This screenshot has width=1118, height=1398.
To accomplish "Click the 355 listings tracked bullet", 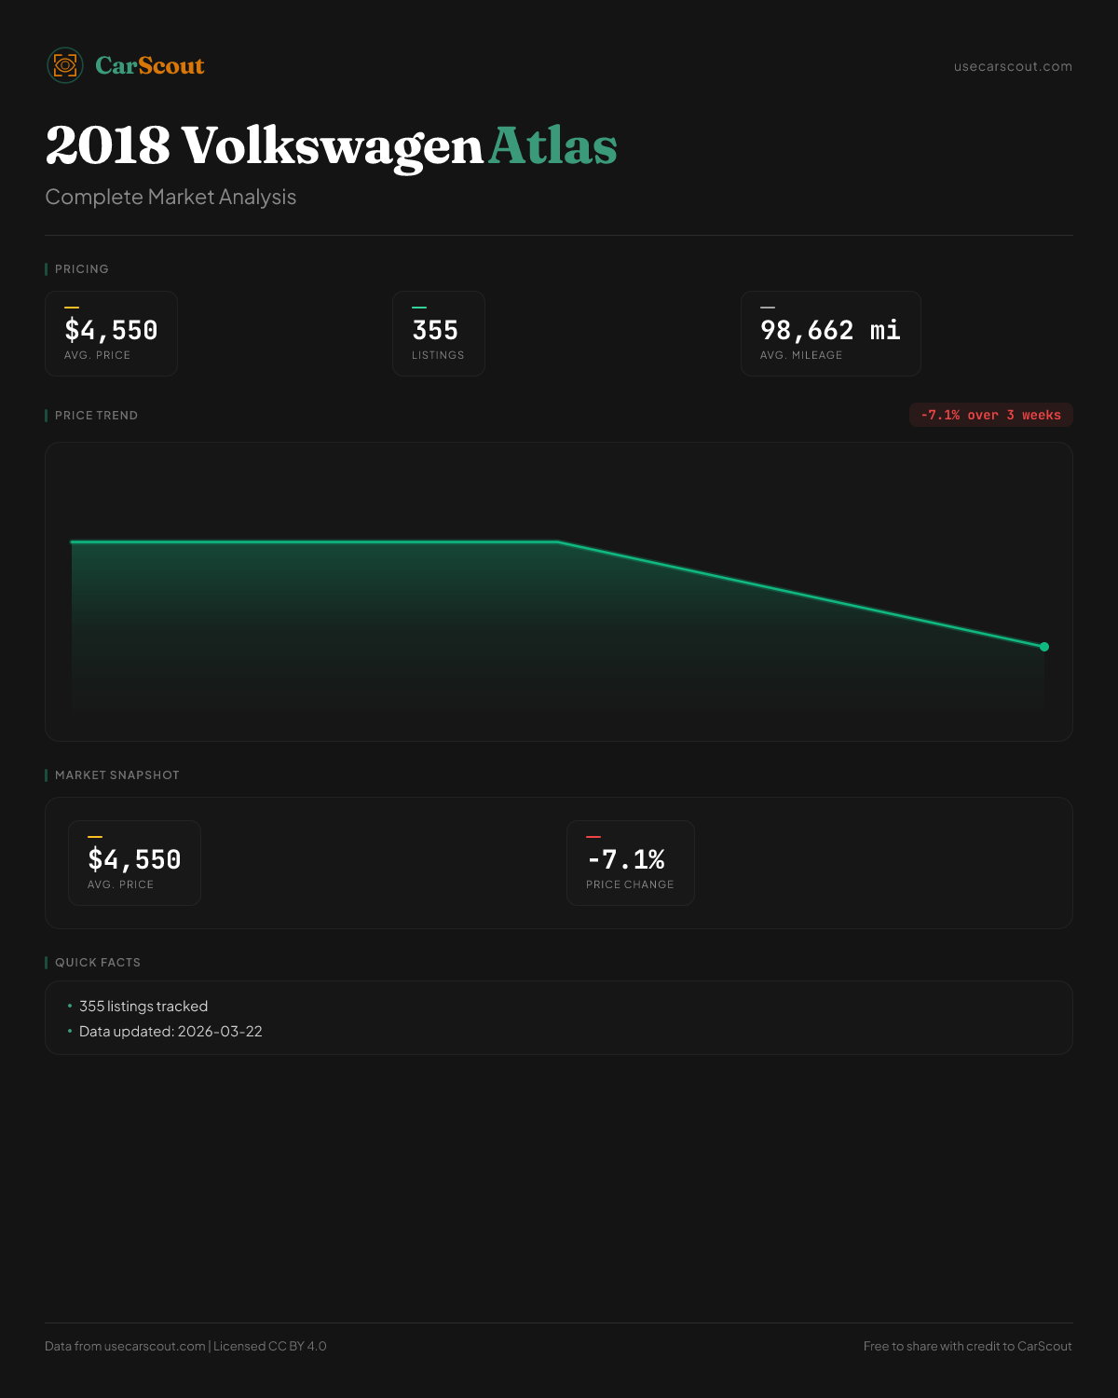I will 143,1007.
